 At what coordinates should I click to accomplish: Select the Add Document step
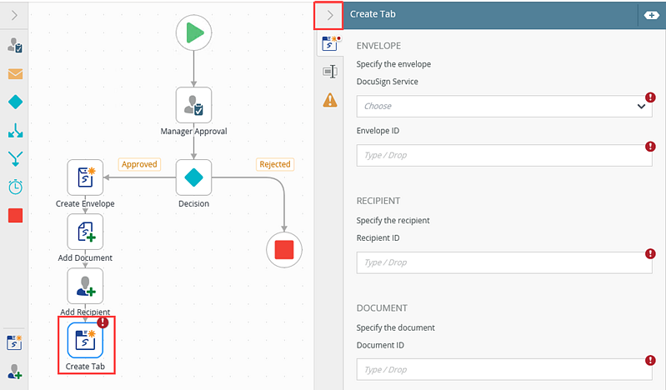85,231
